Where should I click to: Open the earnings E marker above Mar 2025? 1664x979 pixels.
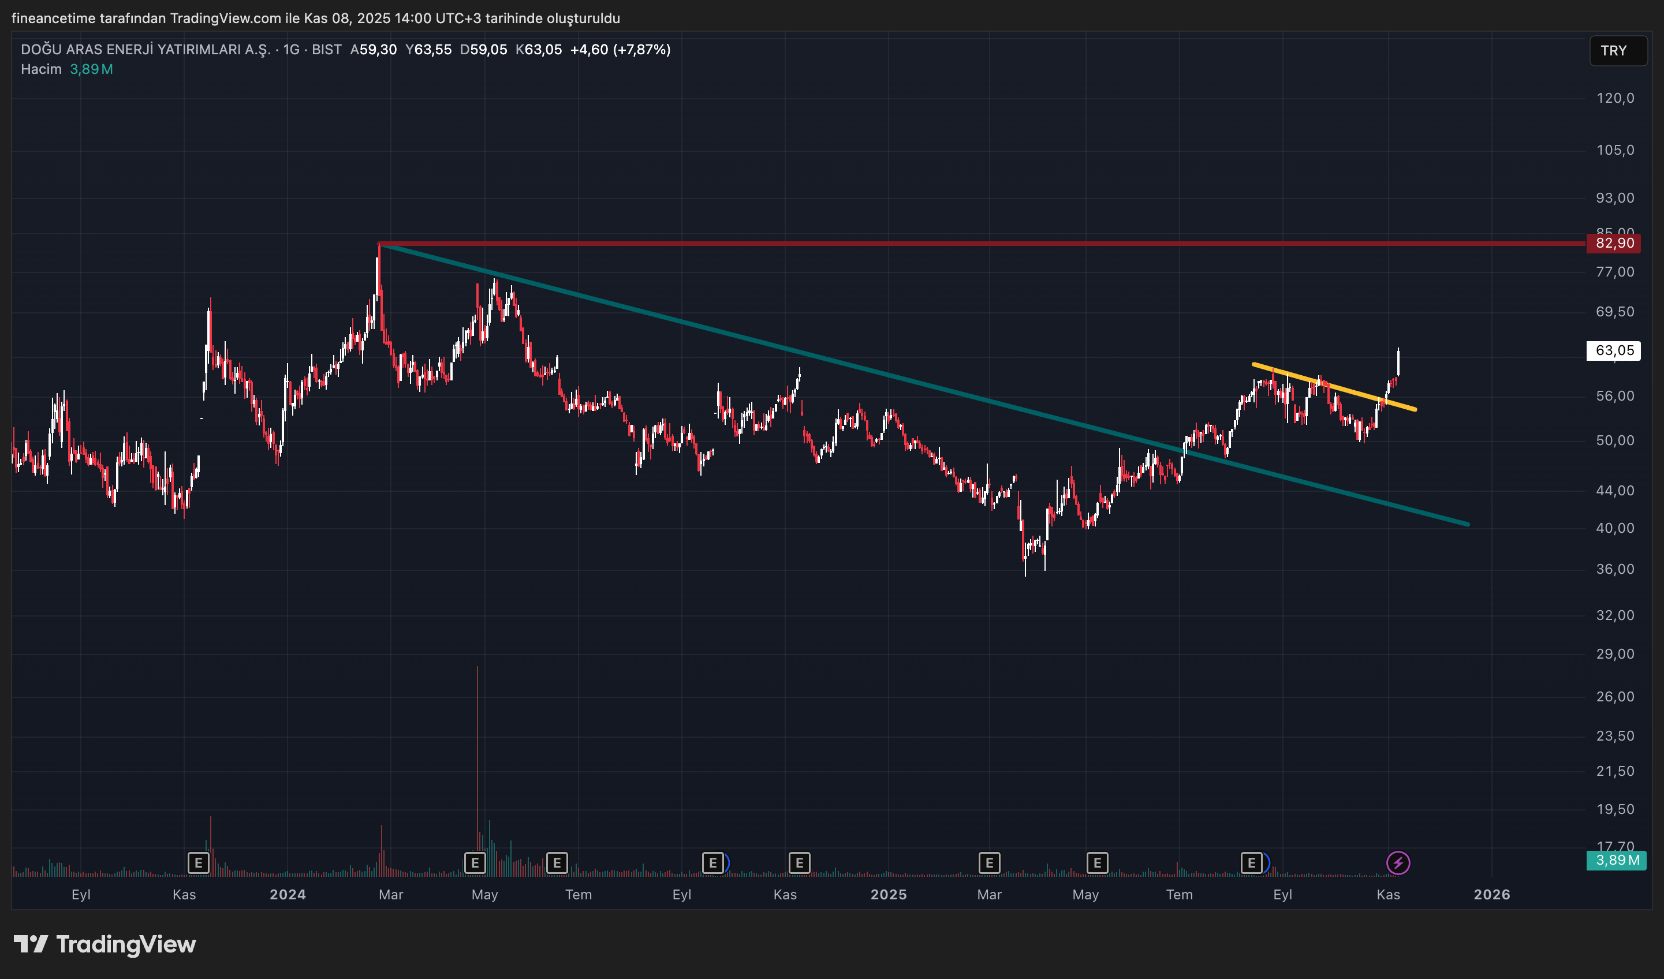(x=988, y=862)
